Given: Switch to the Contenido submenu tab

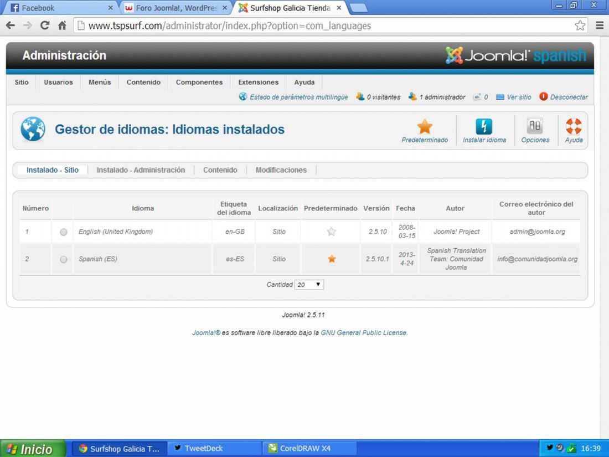Looking at the screenshot, I should point(220,170).
